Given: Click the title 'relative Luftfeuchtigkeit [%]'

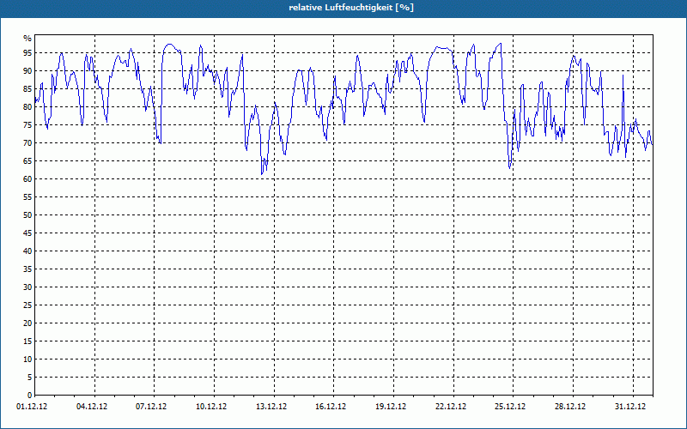Looking at the screenshot, I should 351,8.
